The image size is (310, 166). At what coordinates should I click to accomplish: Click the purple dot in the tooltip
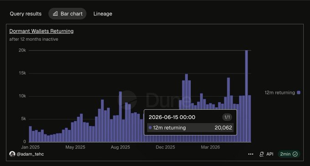pyautogui.click(x=150, y=128)
